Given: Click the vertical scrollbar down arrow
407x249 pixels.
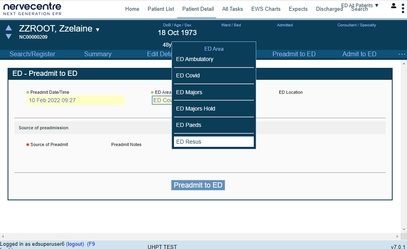Looking at the screenshot, I should coord(404,229).
